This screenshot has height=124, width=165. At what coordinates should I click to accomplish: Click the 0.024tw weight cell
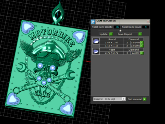[135, 42]
